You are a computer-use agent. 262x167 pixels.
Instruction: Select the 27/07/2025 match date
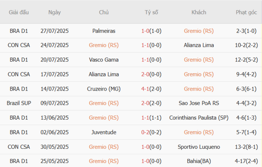pos(54,31)
